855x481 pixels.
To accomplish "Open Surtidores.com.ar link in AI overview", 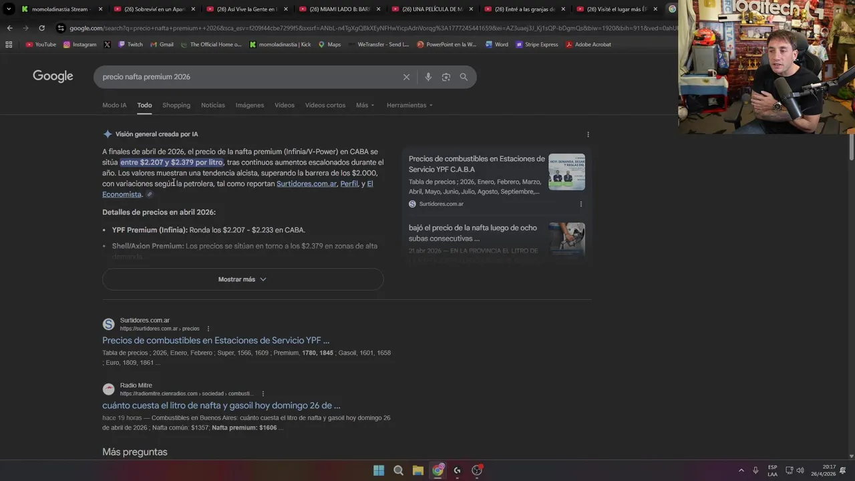I will [x=307, y=184].
